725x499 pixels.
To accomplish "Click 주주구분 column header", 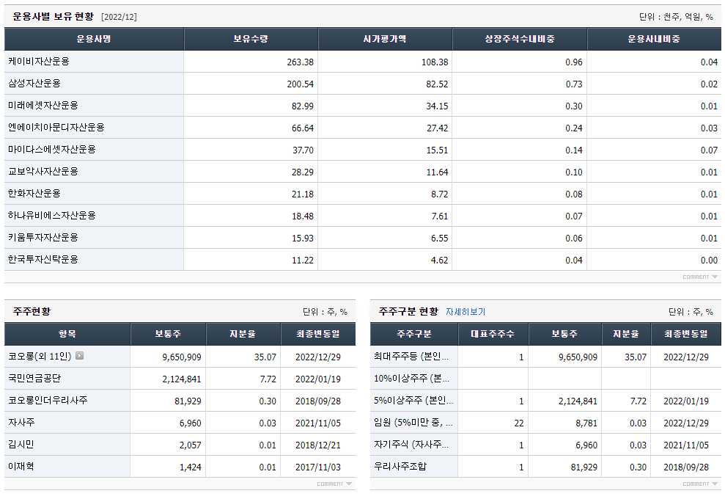I will pos(414,334).
